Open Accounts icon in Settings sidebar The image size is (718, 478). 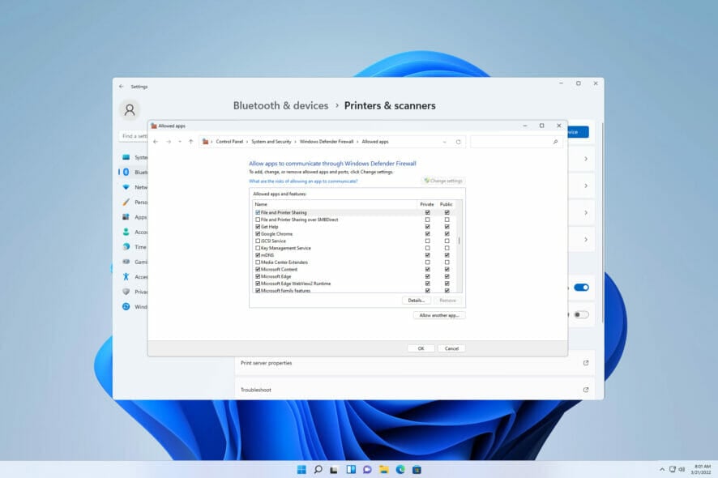point(126,233)
